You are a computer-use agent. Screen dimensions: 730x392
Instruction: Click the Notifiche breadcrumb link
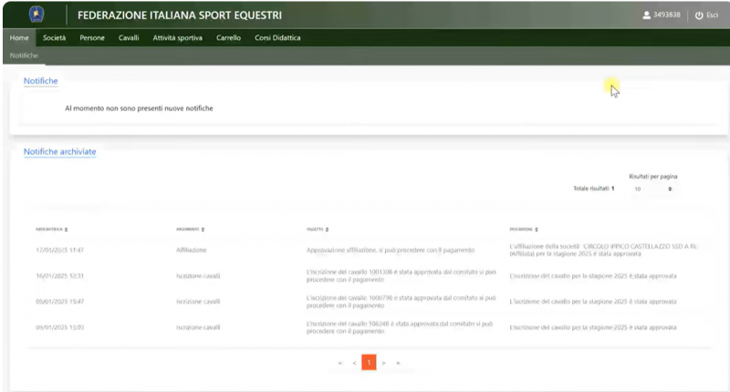(24, 56)
